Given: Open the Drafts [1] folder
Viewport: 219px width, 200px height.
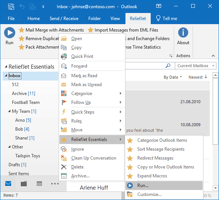Looking at the screenshot, I should pyautogui.click(x=17, y=165).
